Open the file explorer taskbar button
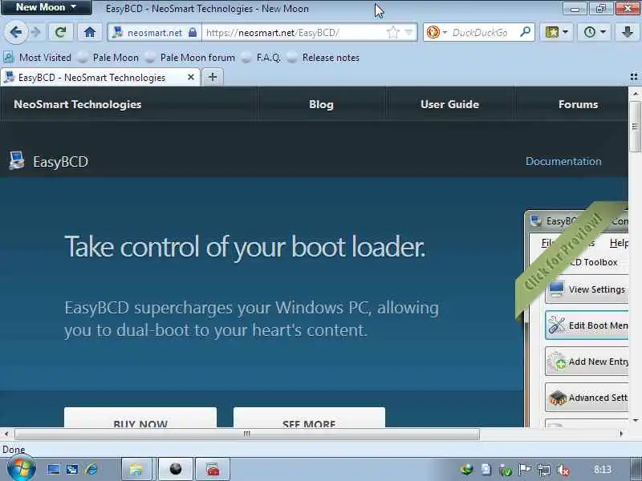The width and height of the screenshot is (642, 481). pos(136,469)
